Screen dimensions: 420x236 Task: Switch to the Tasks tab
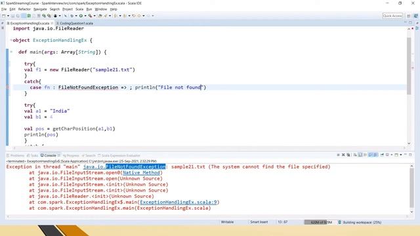point(32,155)
